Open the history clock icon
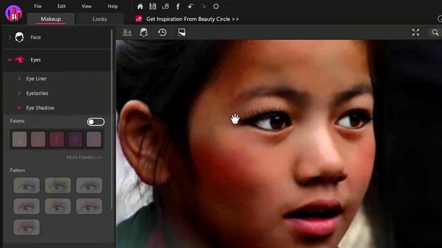442x248 pixels. click(x=162, y=32)
